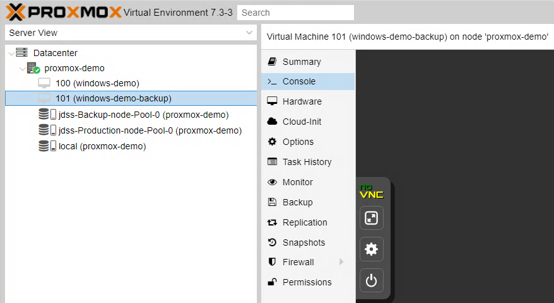This screenshot has height=303, width=554.
Task: Click the monitor icon of VM 101
Action: click(44, 98)
